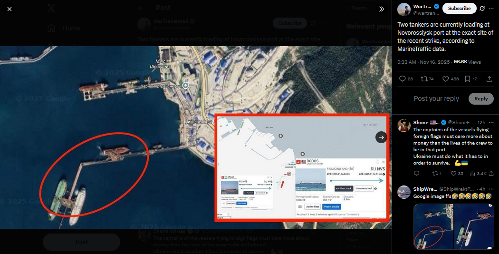Collapse the side panel with double-chevron icon
499x254 pixels.
381,9
